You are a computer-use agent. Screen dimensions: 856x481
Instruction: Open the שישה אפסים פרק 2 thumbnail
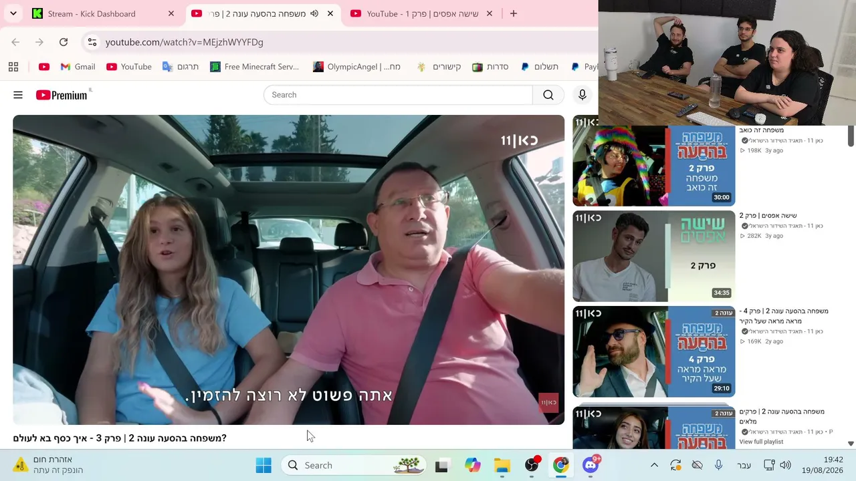pyautogui.click(x=653, y=256)
